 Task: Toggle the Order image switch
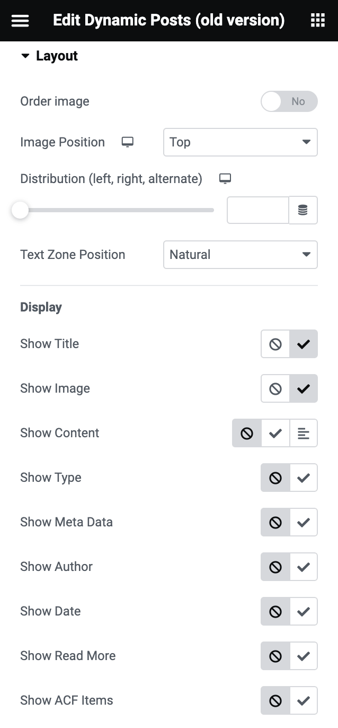pos(289,101)
